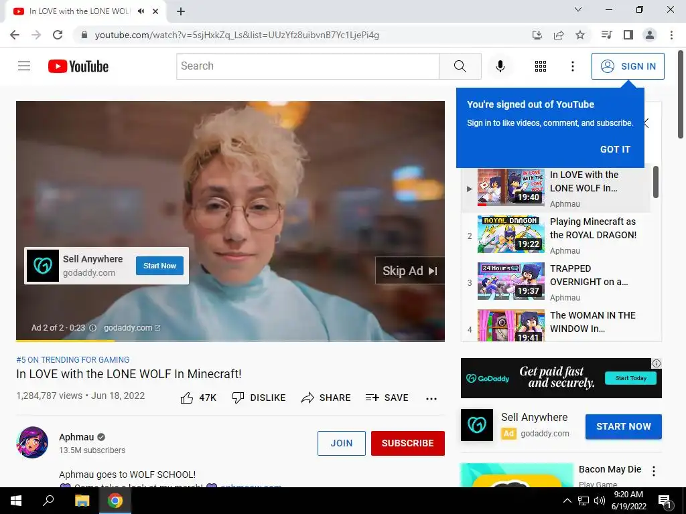Click Start Today on the GoDaddy banner
Viewport: 686px width, 514px height.
point(630,378)
